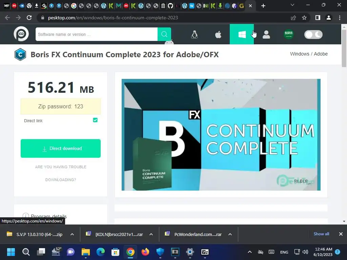Close the downloads bar

341,234
